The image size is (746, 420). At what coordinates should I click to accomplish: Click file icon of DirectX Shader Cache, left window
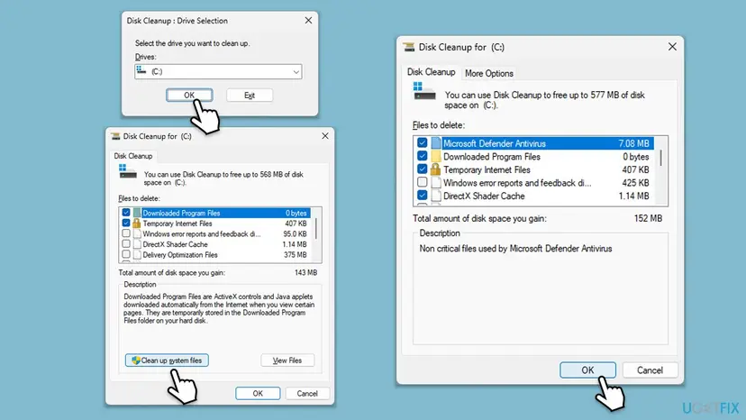click(137, 244)
